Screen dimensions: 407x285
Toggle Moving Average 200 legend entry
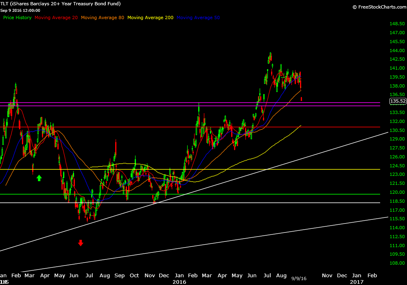[150, 18]
